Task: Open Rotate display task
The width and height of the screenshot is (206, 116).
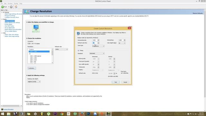Action: (x=9, y=24)
